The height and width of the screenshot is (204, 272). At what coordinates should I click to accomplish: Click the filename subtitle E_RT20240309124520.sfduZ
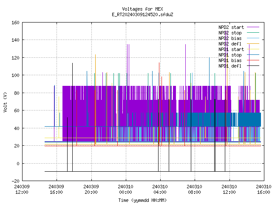click(142, 14)
